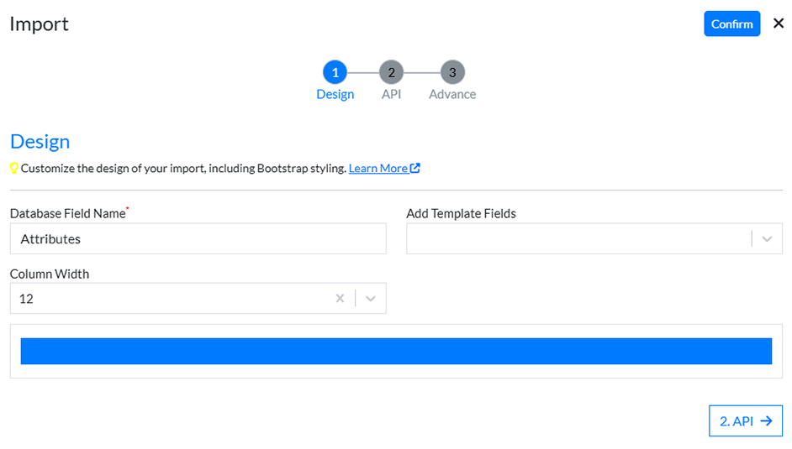Click the yellow lightbulb tip icon
This screenshot has width=792, height=449.
(14, 168)
